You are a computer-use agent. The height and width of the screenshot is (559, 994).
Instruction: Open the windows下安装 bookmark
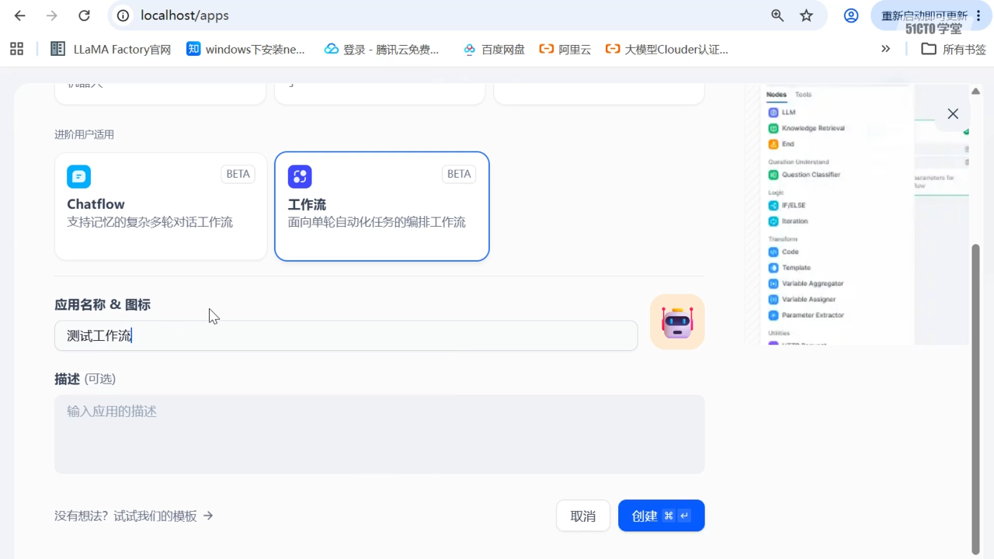click(x=246, y=49)
